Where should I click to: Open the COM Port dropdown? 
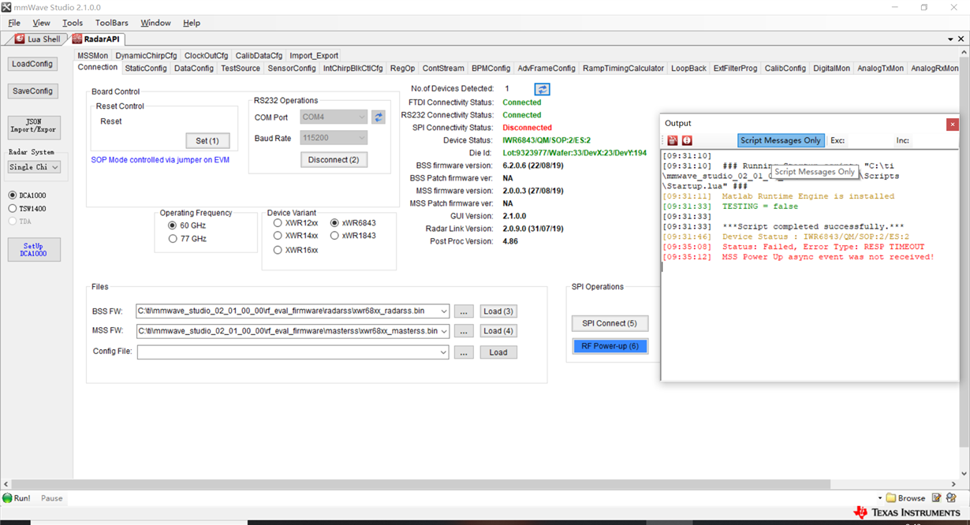point(334,117)
